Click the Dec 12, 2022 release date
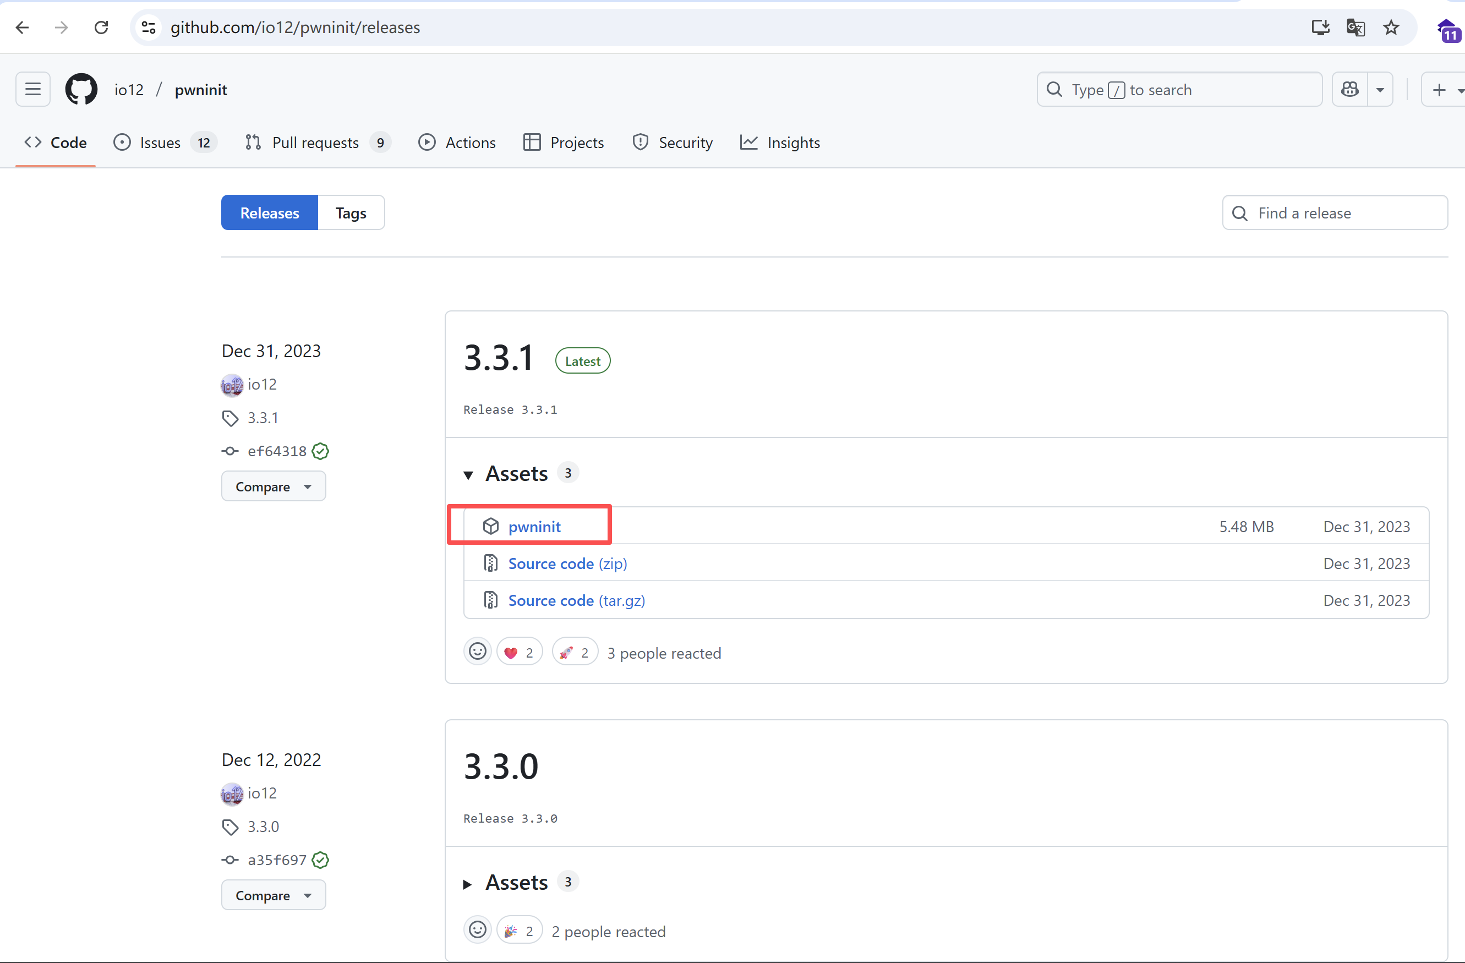This screenshot has height=963, width=1465. click(x=271, y=760)
